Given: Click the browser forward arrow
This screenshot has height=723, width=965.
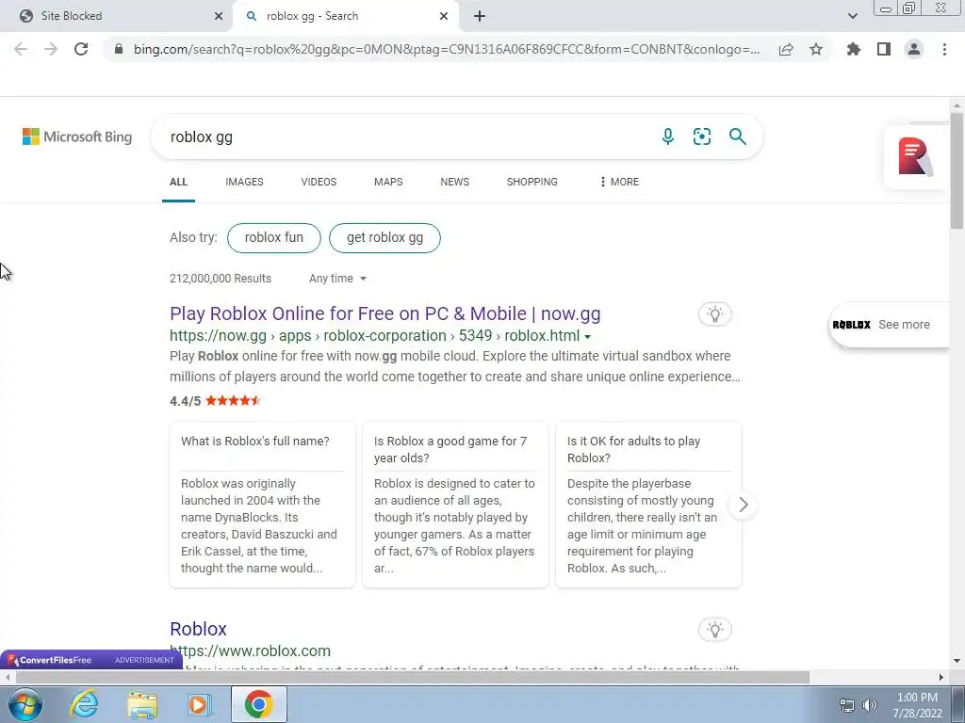Looking at the screenshot, I should [51, 49].
